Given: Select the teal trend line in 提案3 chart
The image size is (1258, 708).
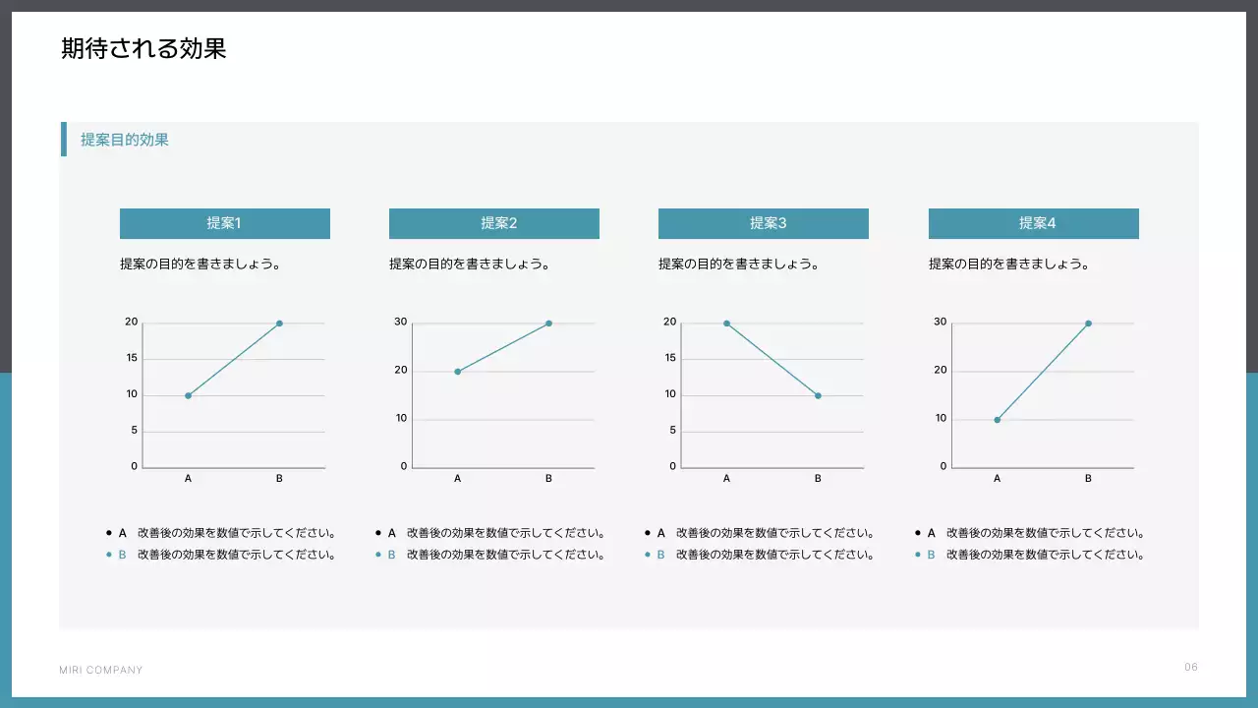Looking at the screenshot, I should click(772, 358).
